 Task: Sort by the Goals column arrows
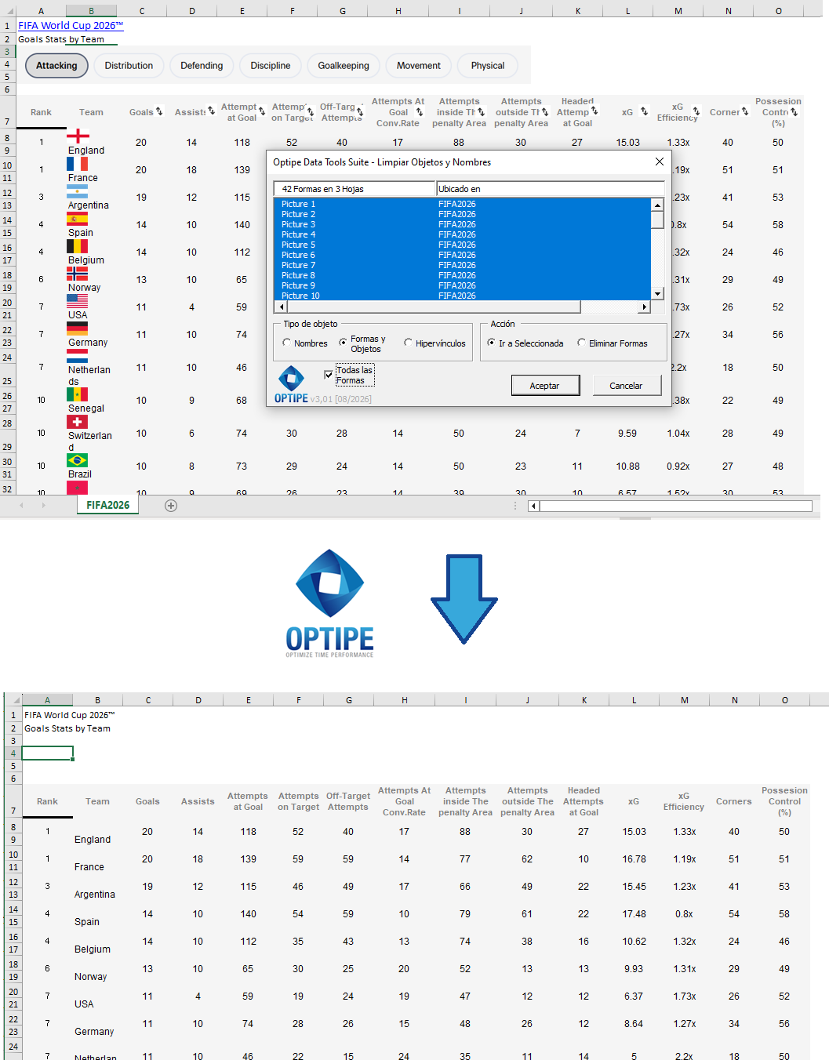[159, 111]
